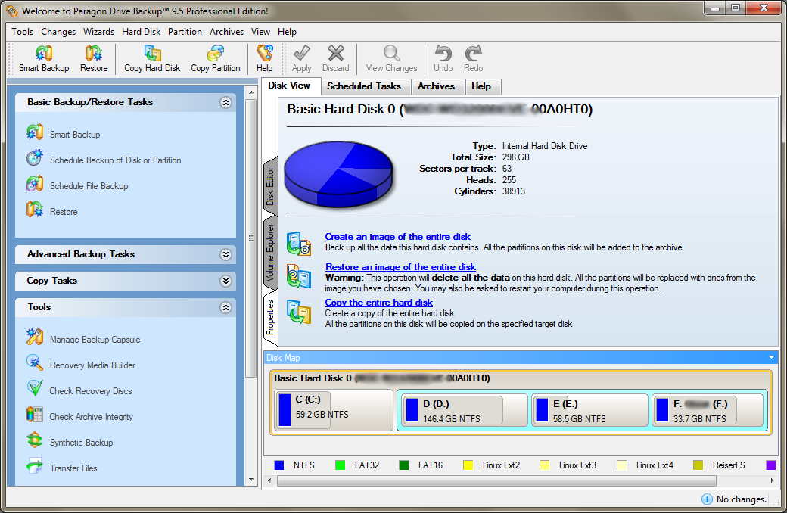Select Schedule File Backup in sidebar

pos(89,186)
